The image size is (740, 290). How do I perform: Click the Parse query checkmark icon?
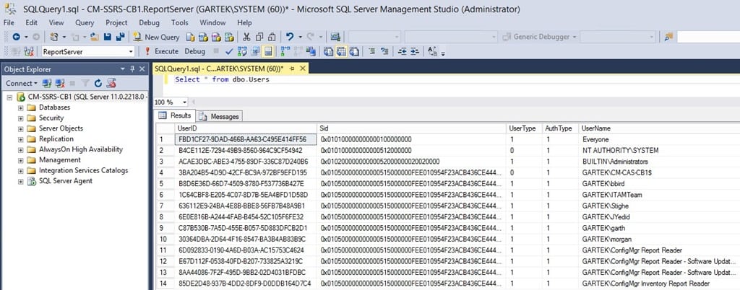[229, 51]
